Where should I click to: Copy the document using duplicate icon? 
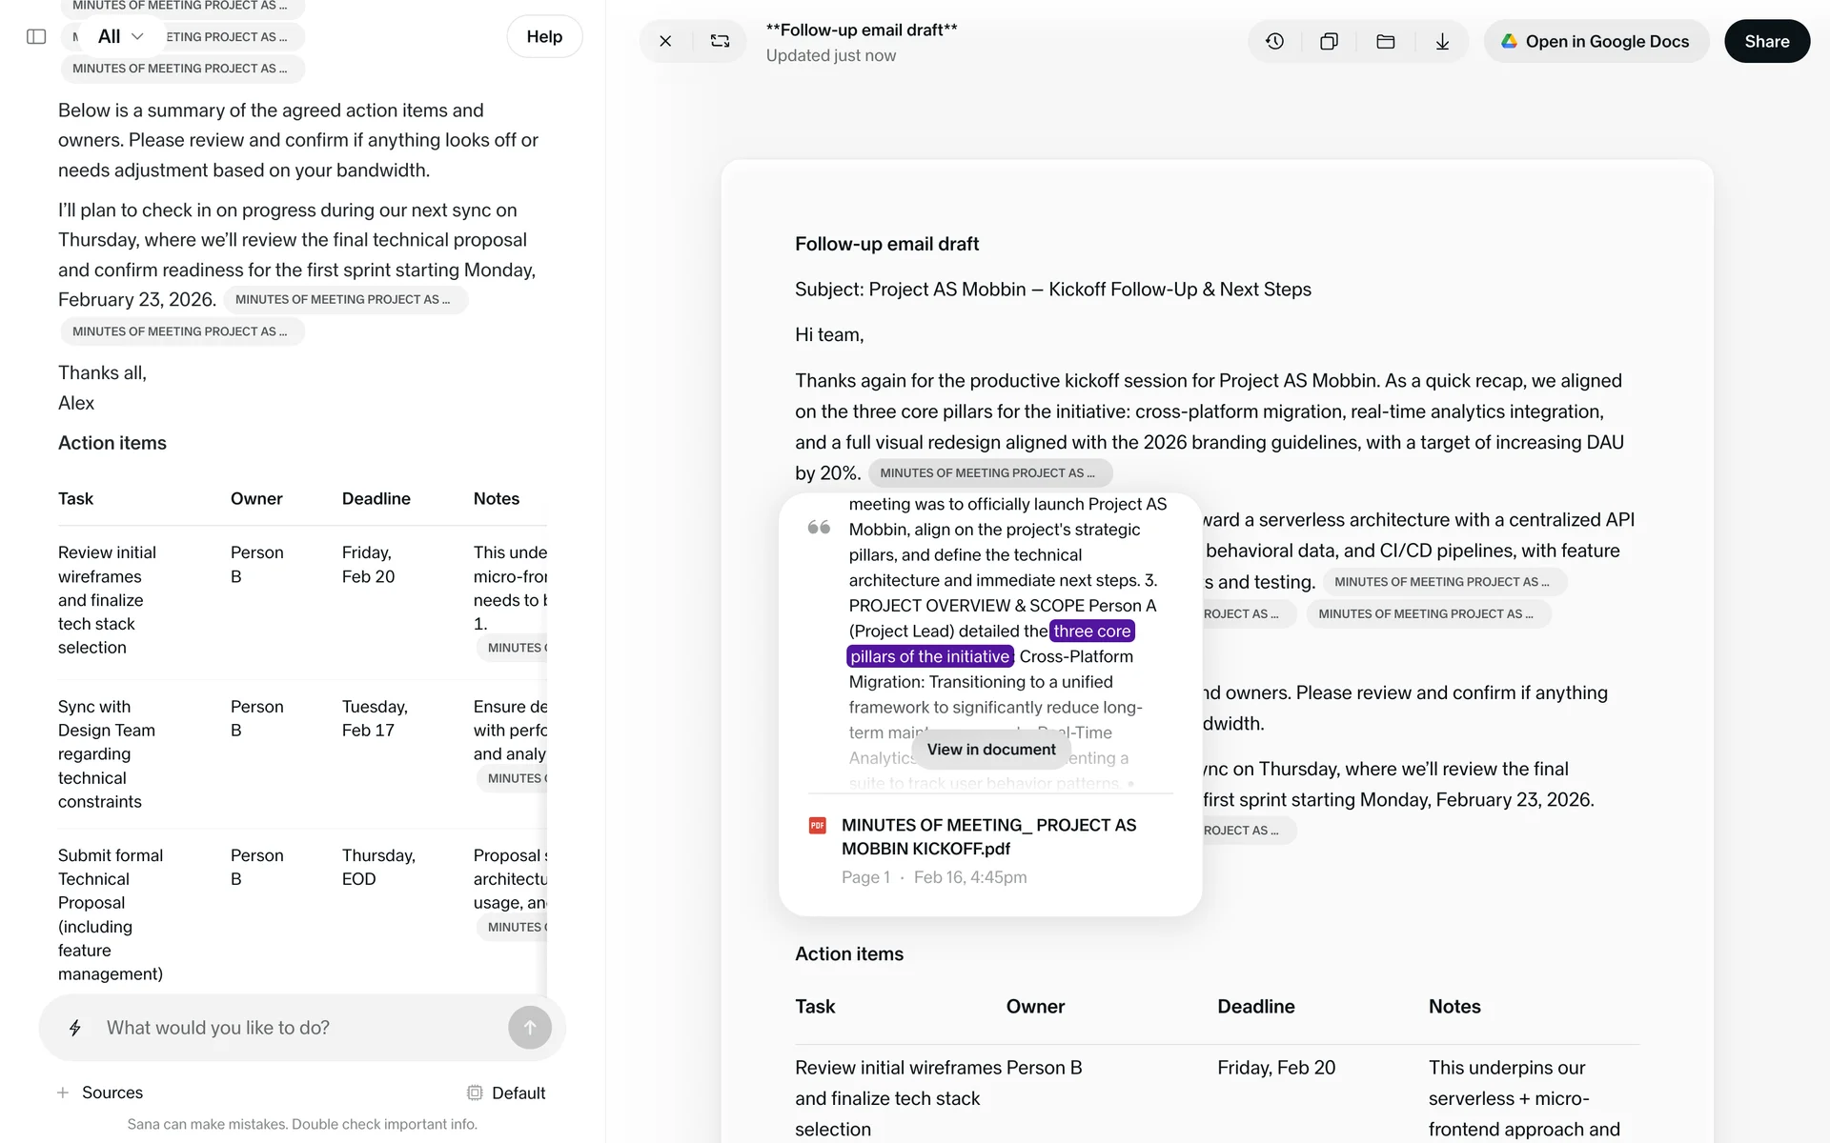(1329, 41)
